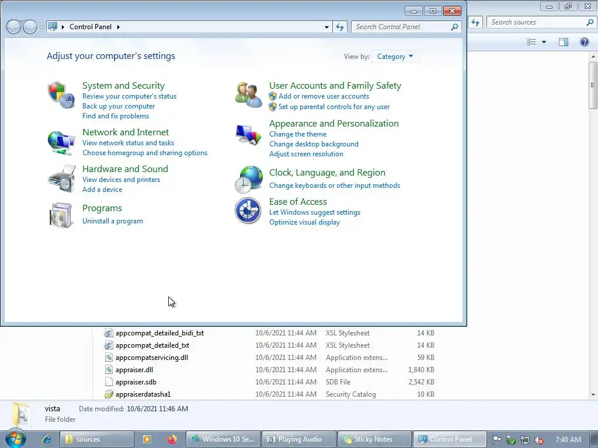Click the Safely Remove Hardware tray icon

[x=510, y=440]
